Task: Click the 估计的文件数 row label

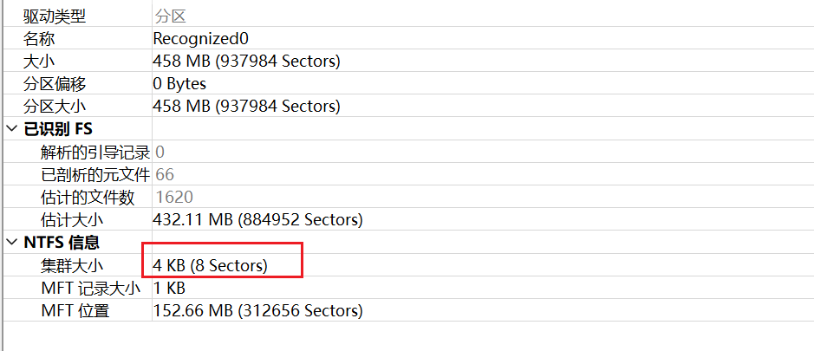Action: click(88, 198)
